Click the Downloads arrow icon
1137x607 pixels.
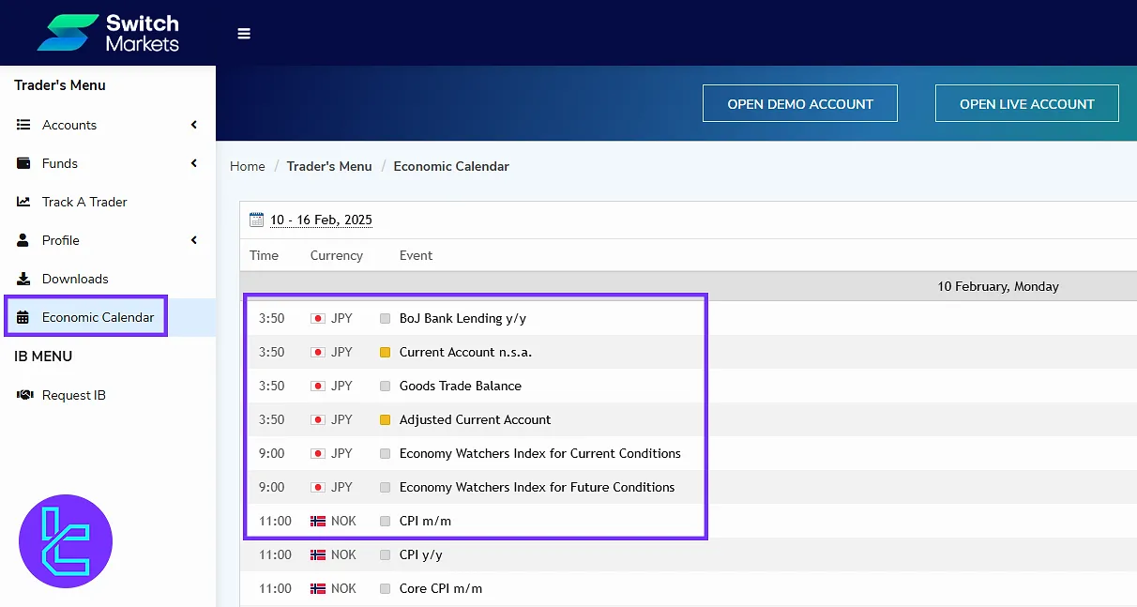[x=23, y=279]
